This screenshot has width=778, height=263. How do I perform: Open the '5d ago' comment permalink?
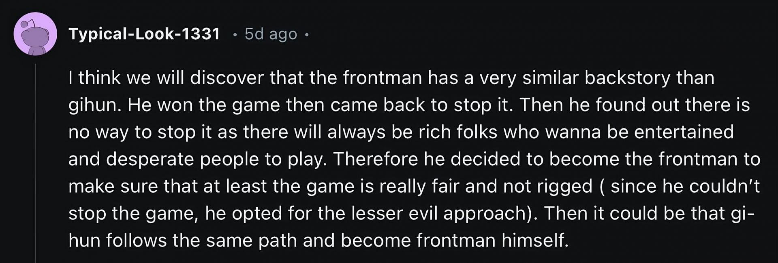coord(271,34)
